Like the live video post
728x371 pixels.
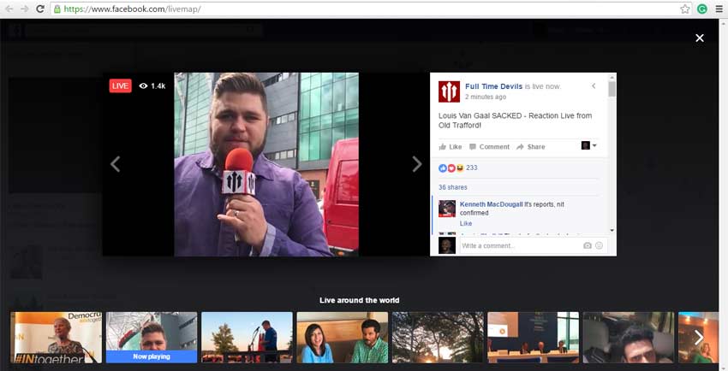(x=451, y=147)
